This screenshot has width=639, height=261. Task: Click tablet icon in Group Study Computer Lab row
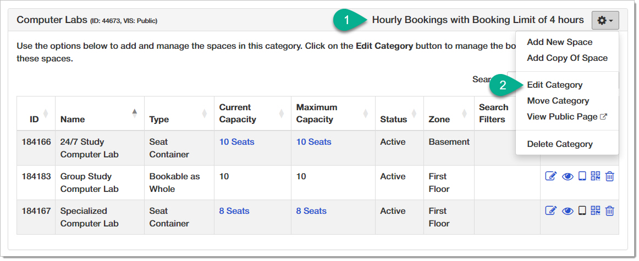[x=582, y=177]
